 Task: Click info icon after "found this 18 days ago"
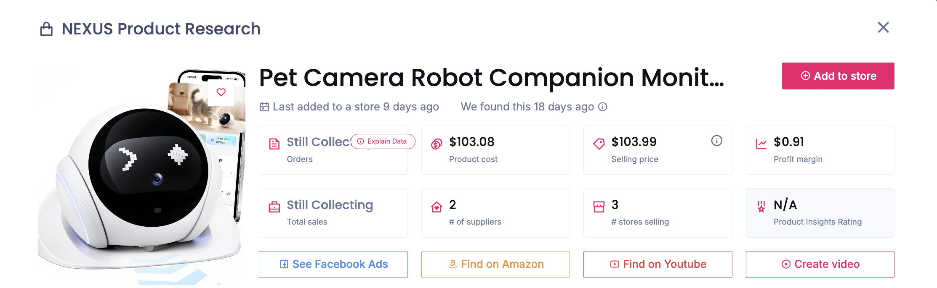pos(603,107)
